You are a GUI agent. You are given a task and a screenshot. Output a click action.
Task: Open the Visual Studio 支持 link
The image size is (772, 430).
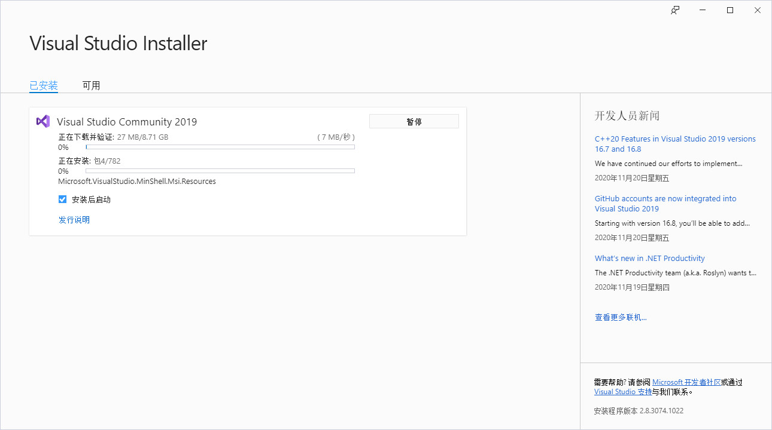click(624, 391)
